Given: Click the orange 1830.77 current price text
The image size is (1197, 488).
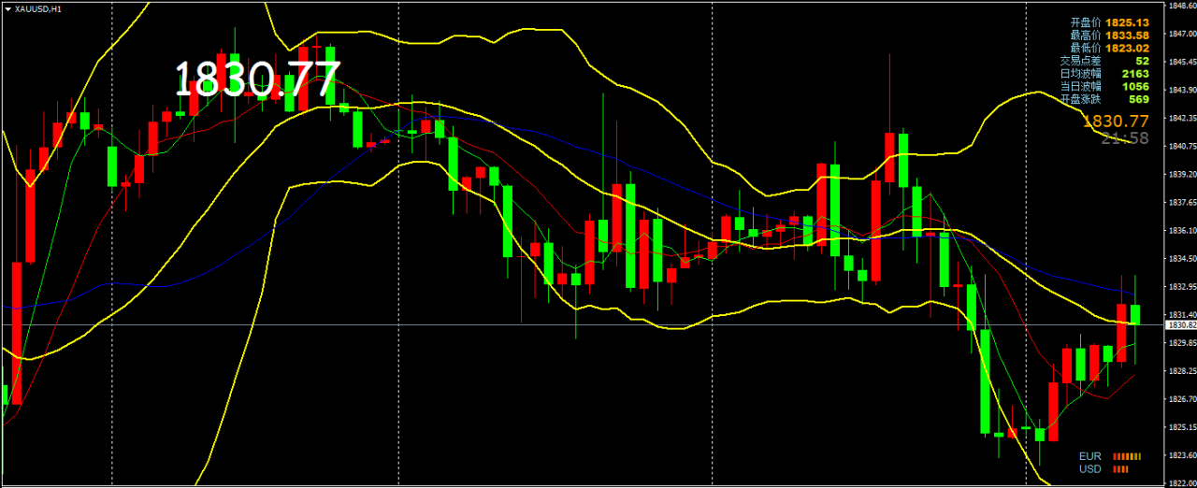Looking at the screenshot, I should (x=1116, y=121).
